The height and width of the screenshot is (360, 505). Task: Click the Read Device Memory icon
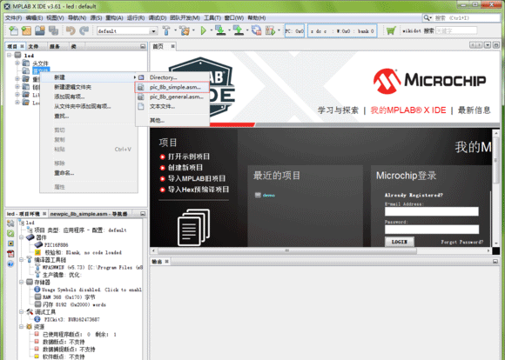[x=239, y=31]
